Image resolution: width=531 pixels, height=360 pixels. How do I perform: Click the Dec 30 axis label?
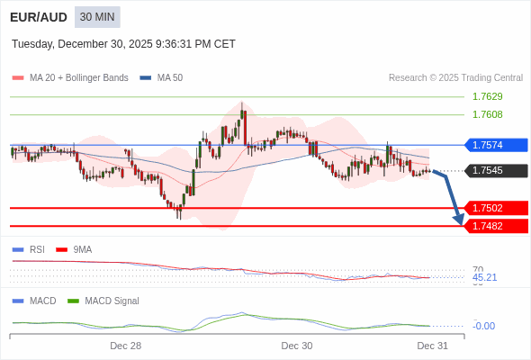pyautogui.click(x=297, y=346)
